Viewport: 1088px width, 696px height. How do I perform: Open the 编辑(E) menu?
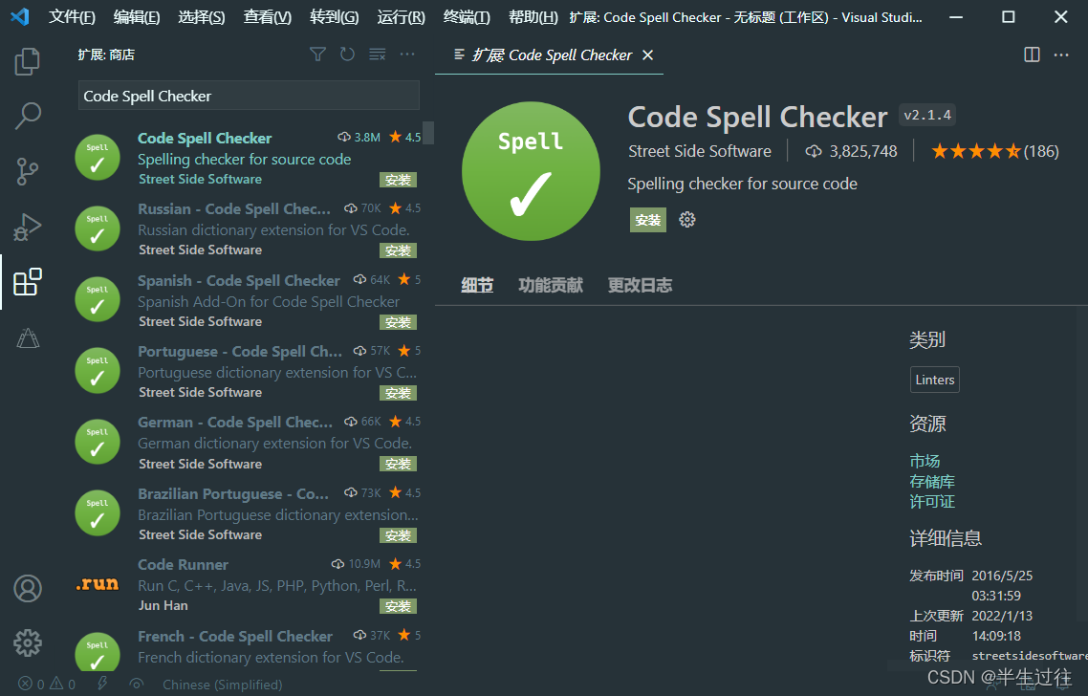point(136,16)
